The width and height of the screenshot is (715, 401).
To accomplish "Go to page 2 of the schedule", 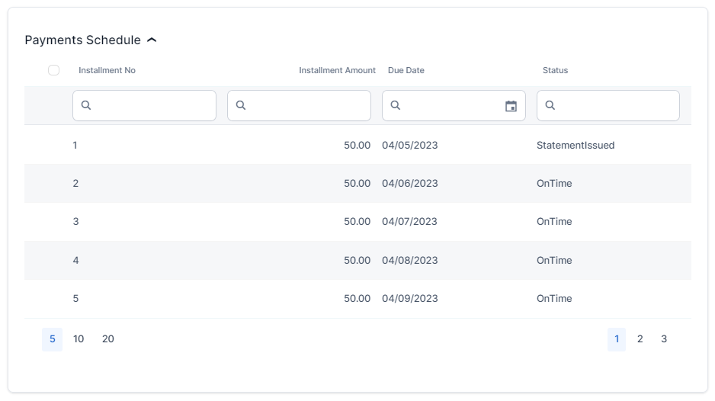I will [640, 339].
